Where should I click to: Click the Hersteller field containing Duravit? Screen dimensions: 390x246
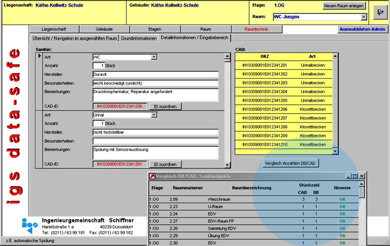(155, 74)
